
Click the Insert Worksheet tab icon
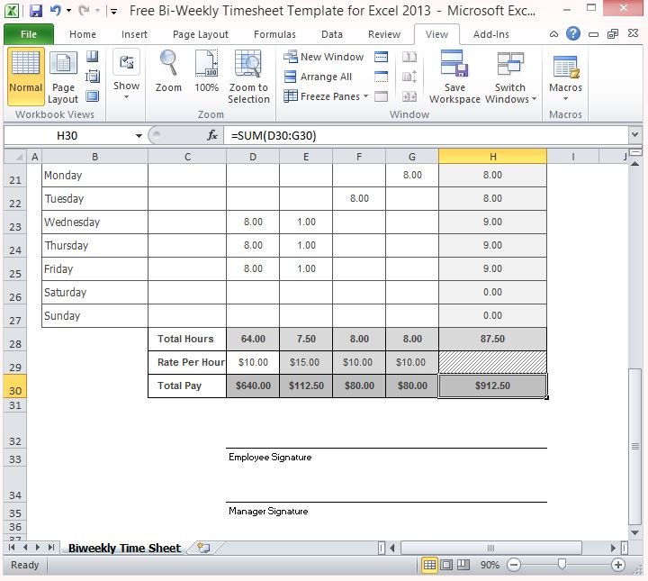click(x=203, y=548)
